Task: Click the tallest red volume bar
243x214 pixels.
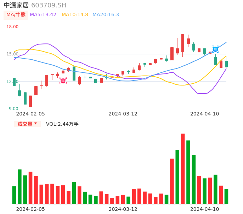Action: click(x=183, y=169)
